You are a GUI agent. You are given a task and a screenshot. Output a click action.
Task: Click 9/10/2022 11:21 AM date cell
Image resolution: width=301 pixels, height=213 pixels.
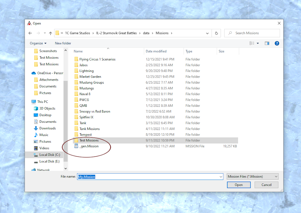coord(160,146)
